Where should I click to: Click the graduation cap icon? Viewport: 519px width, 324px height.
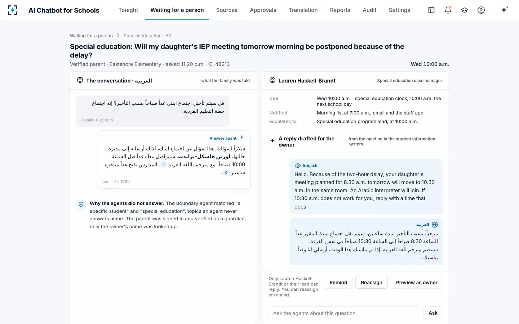coord(465,10)
